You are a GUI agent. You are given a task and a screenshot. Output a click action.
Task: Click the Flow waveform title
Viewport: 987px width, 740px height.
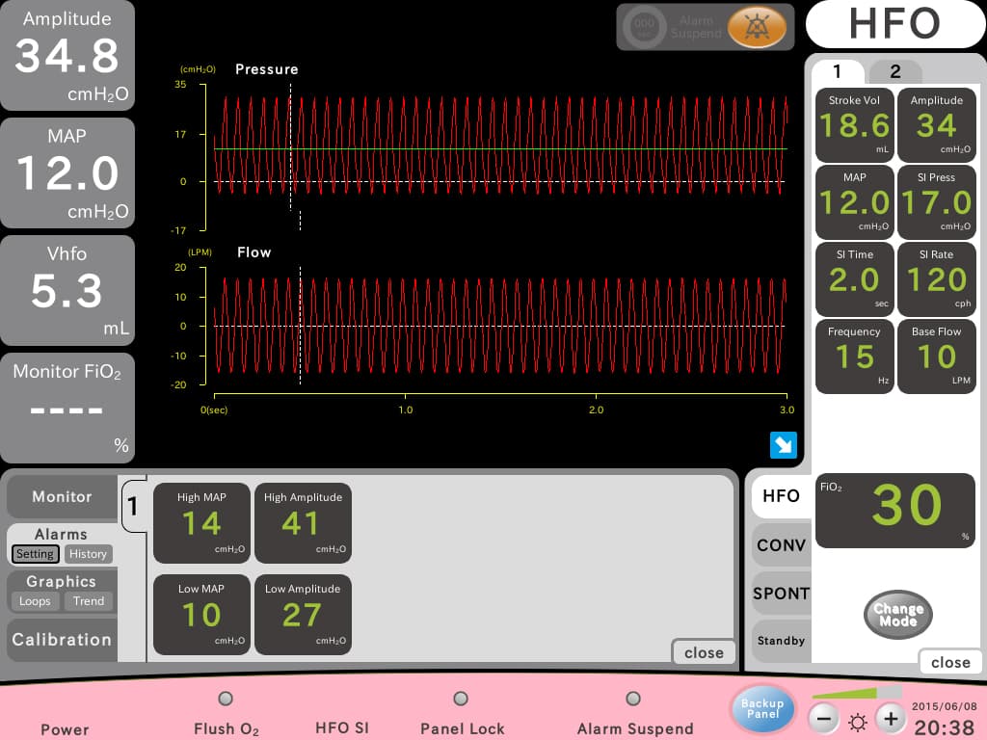pos(253,252)
